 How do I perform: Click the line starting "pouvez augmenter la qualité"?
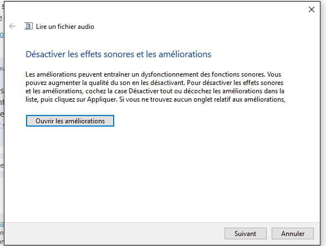pyautogui.click(x=154, y=83)
